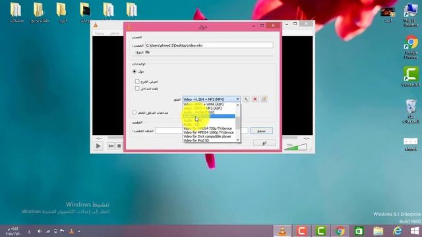Click the speaker volume tray icon
Viewport: 422px width, 237px height.
[40, 231]
